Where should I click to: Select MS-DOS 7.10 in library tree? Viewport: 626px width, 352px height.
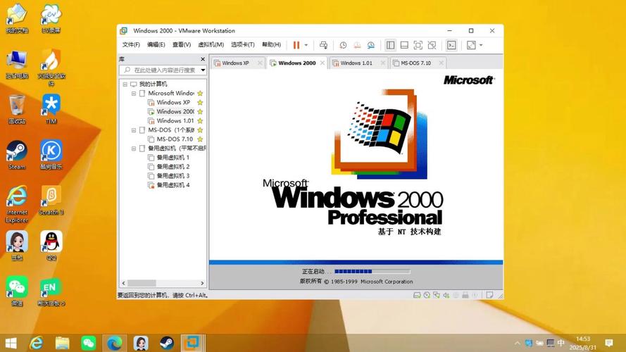(x=175, y=139)
